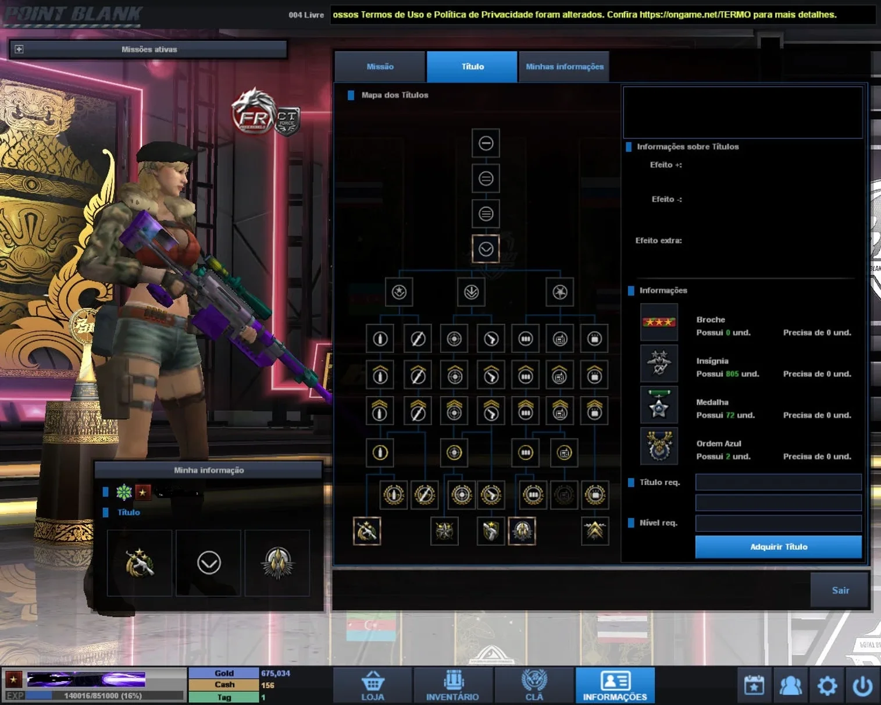Open the LOJA shop
Screen dimensions: 881x705
point(373,686)
